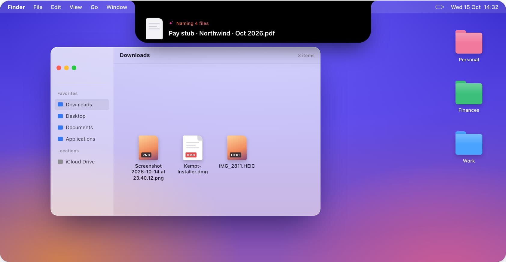The height and width of the screenshot is (262, 506).
Task: Click the 3 items count label
Action: click(306, 55)
